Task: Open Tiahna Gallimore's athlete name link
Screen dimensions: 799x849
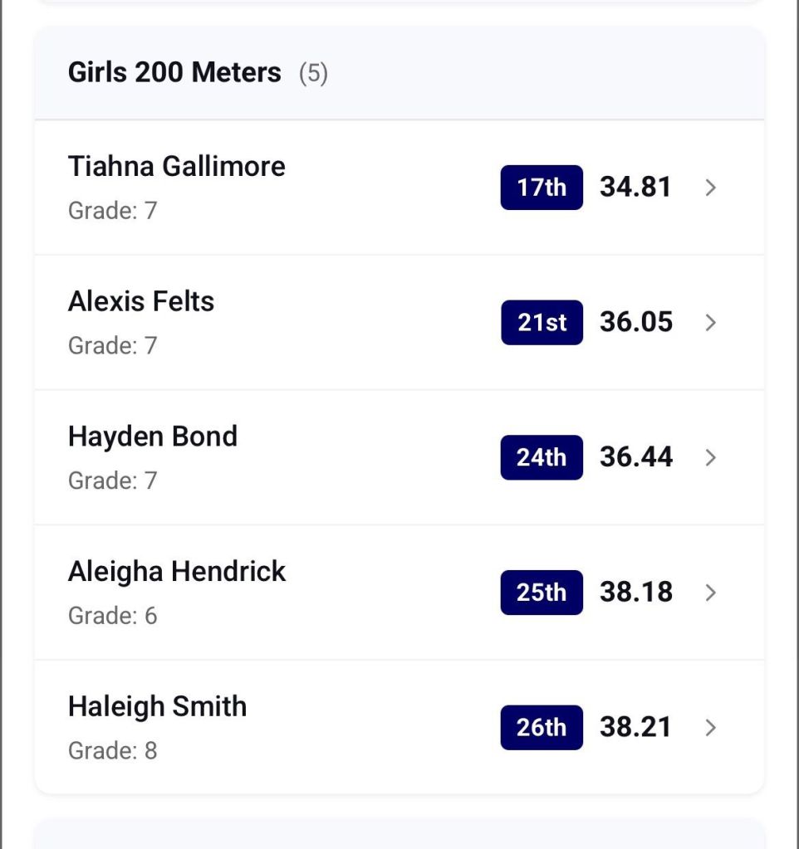Action: (176, 167)
